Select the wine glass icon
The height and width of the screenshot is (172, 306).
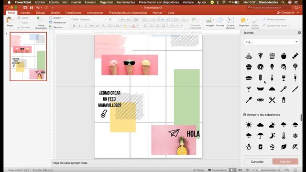[x=284, y=78]
